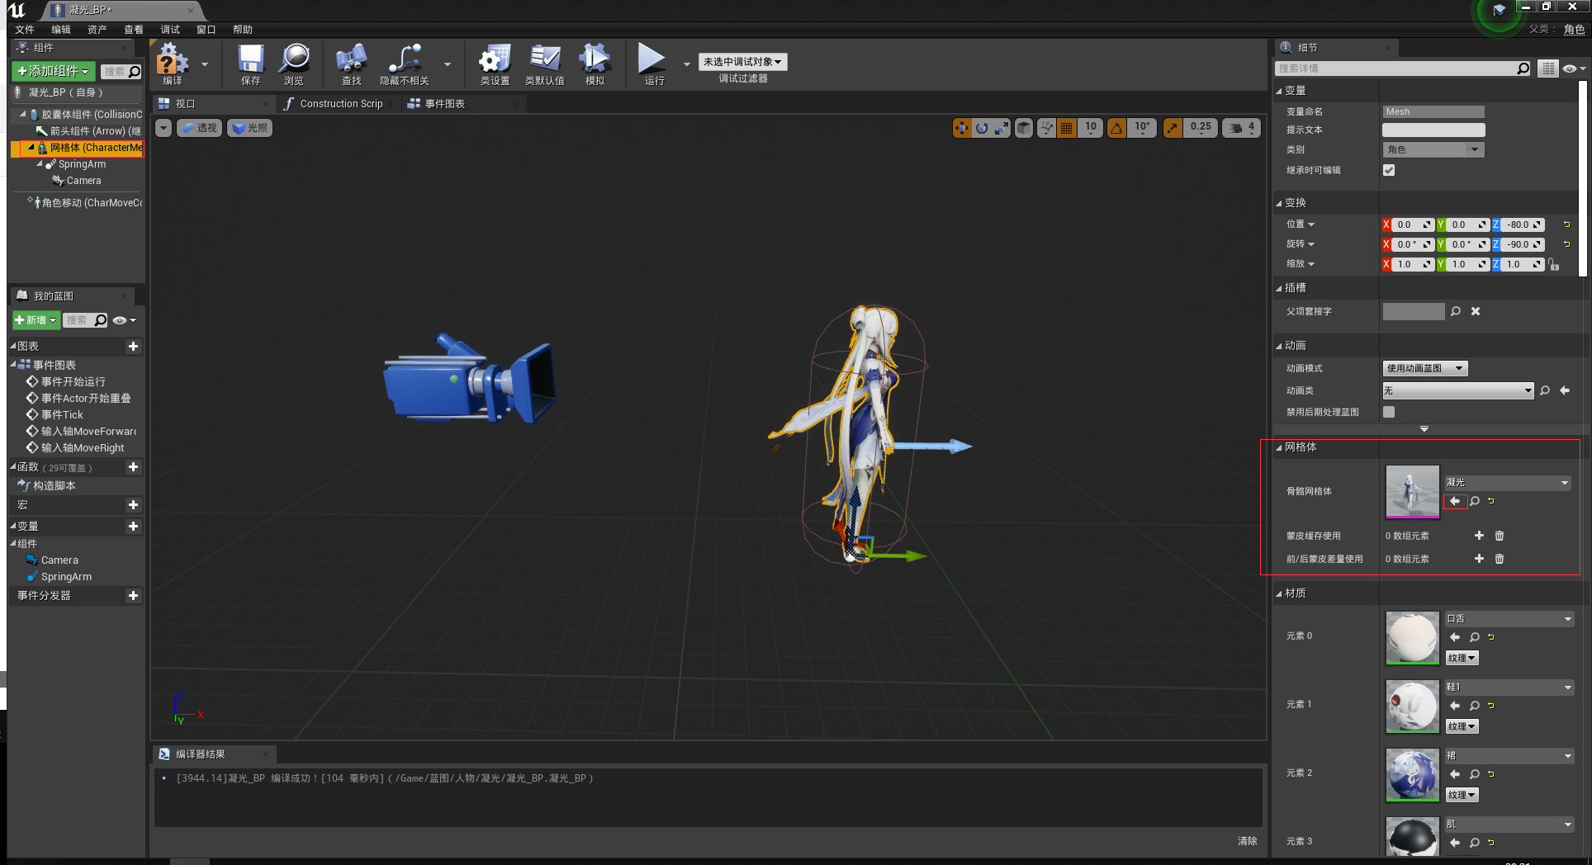Collapse the 胶囊体组件 tree node
1592x865 pixels.
[x=22, y=115]
